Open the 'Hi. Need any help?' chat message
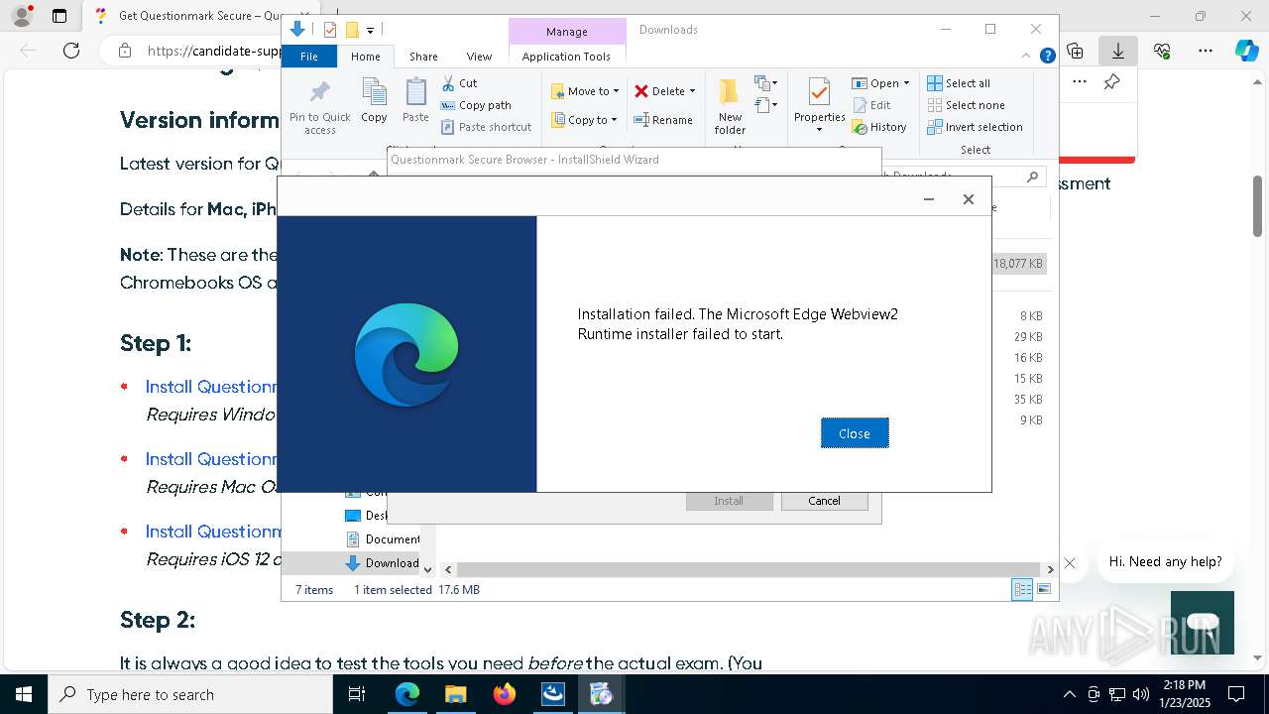The image size is (1269, 714). (1165, 561)
